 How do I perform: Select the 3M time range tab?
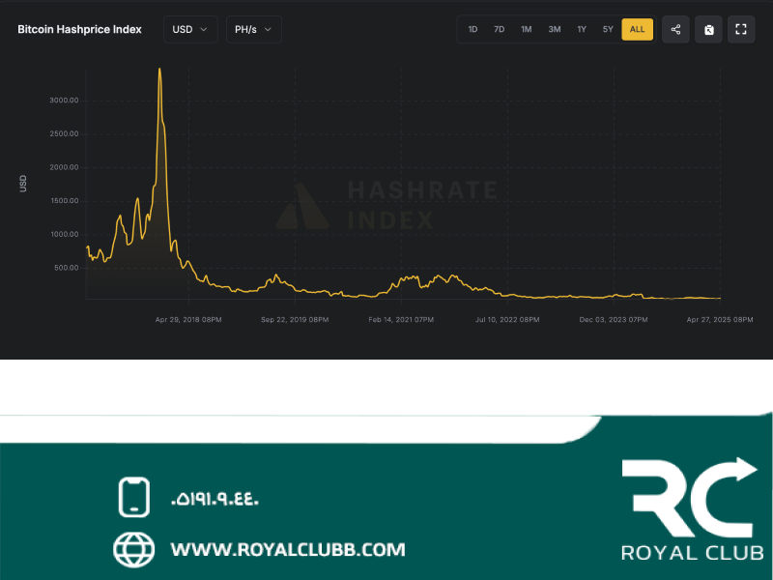click(x=554, y=30)
